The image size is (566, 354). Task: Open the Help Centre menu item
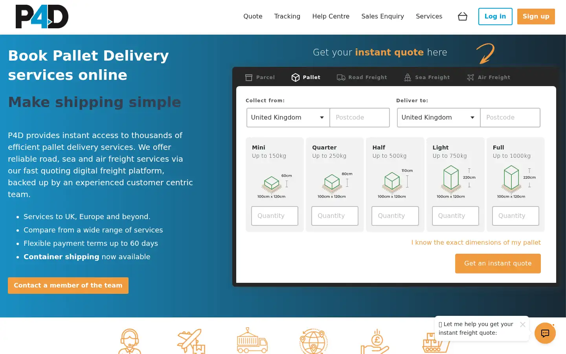click(331, 17)
